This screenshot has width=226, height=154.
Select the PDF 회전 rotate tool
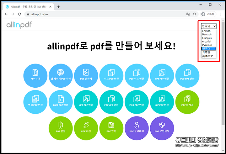pyautogui.click(x=86, y=128)
